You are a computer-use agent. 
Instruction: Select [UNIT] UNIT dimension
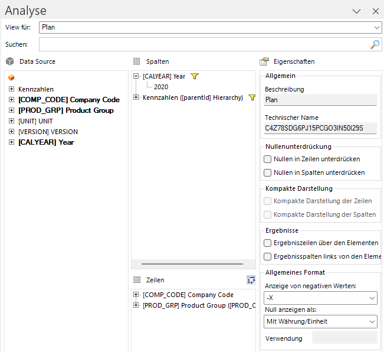click(35, 121)
